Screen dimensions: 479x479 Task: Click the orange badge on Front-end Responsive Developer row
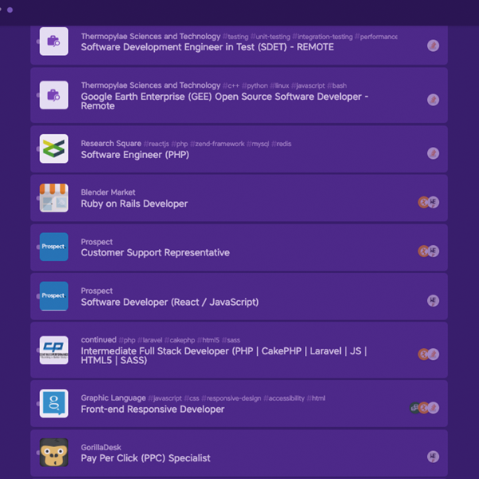423,408
